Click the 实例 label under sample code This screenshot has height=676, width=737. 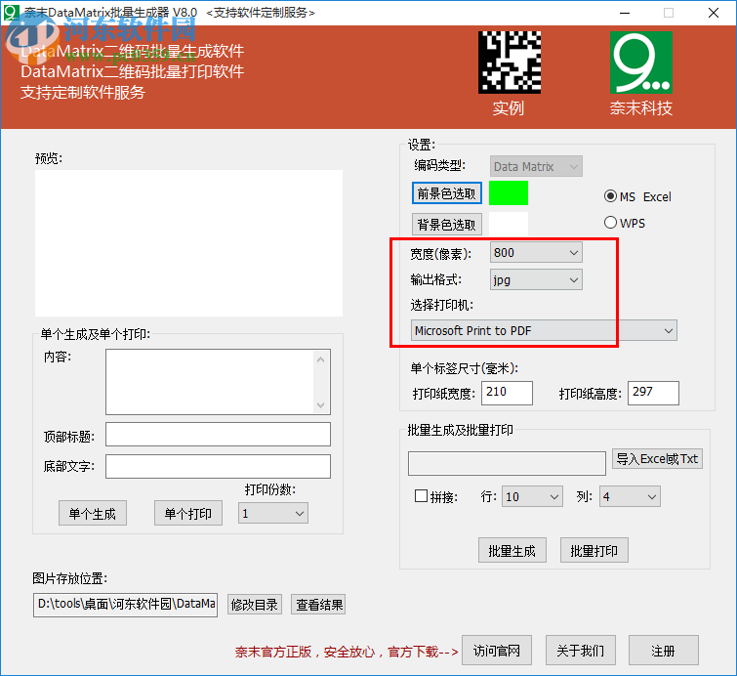pyautogui.click(x=509, y=108)
